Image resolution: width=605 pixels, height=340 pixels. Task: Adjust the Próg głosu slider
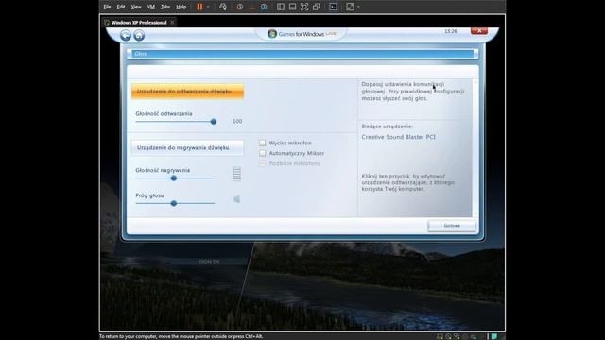pos(174,203)
